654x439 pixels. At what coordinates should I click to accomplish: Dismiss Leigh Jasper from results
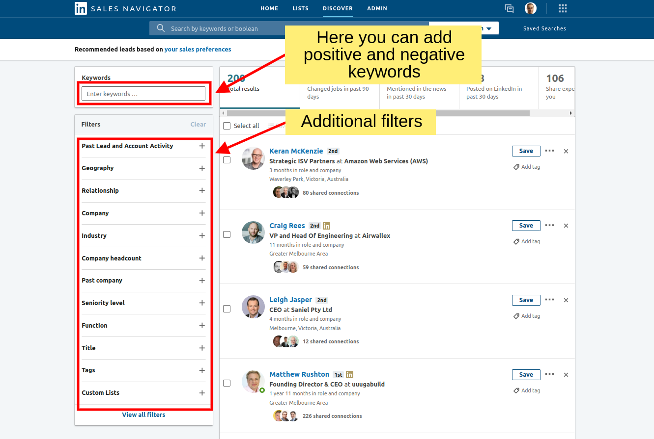click(566, 300)
